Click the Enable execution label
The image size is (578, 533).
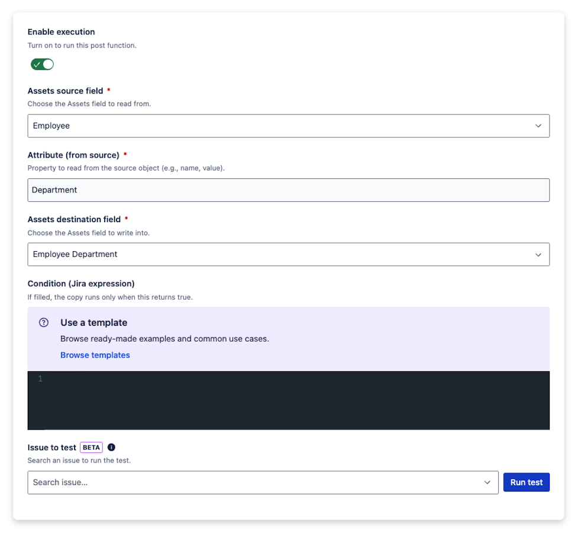coord(61,32)
